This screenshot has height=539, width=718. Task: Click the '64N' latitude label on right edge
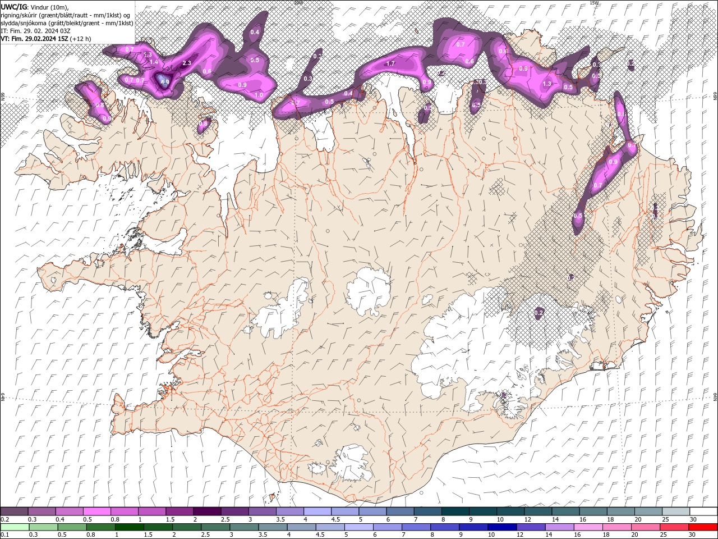[715, 397]
